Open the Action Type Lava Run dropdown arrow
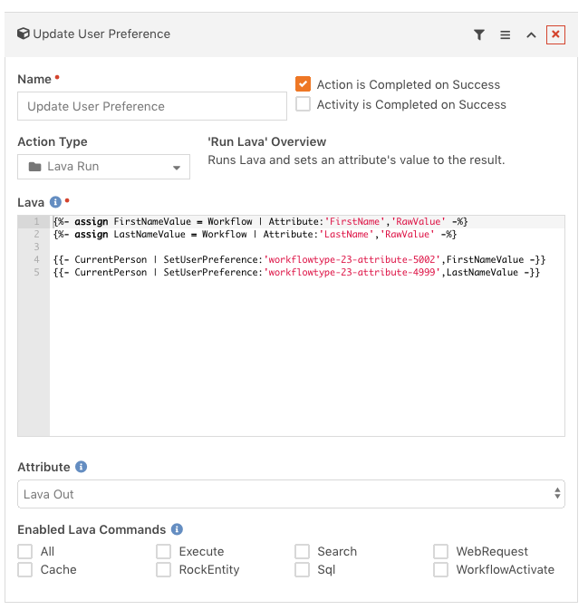588x610 pixels. click(x=178, y=169)
